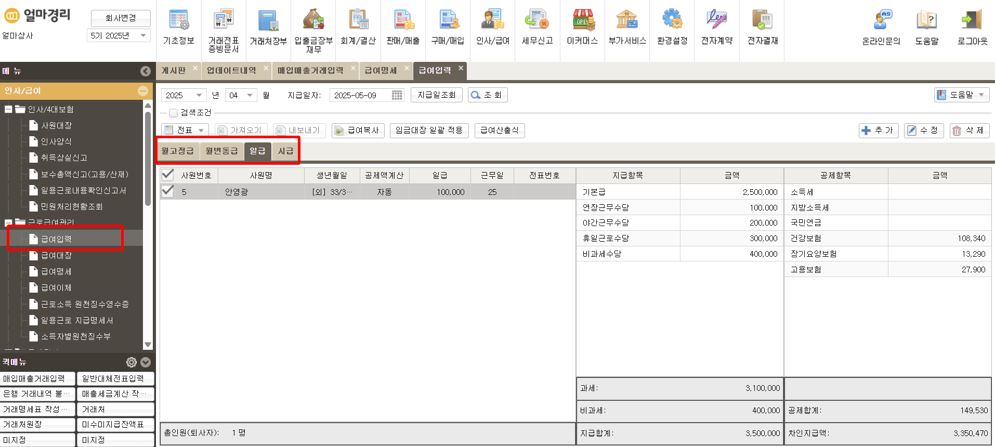Viewport: 995px width, 447px height.
Task: Click 임금대장 일괄 적용 button
Action: coord(429,130)
